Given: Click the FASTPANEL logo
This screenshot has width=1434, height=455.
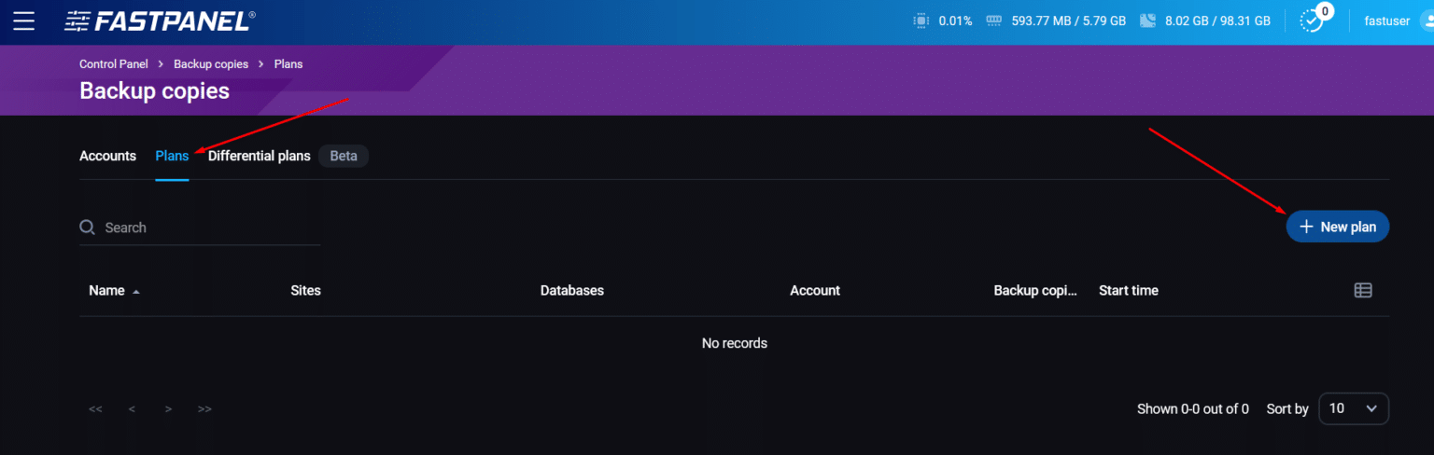Looking at the screenshot, I should tap(160, 21).
